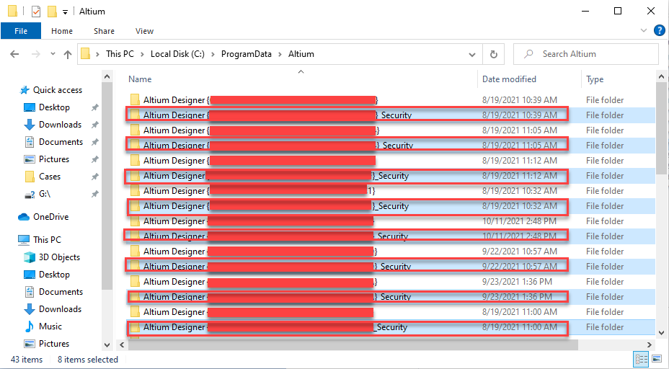Viewport: 669px width, 369px height.
Task: Click folder icon of first Altium Designer row
Action: (135, 100)
